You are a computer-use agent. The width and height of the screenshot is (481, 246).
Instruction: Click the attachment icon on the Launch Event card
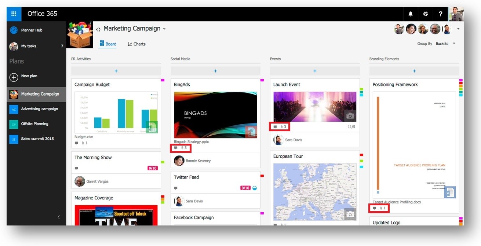tap(282, 127)
